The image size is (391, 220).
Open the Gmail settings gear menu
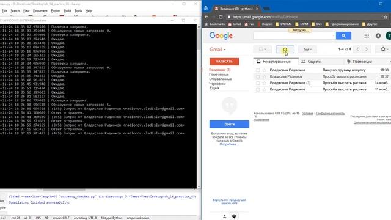point(383,50)
